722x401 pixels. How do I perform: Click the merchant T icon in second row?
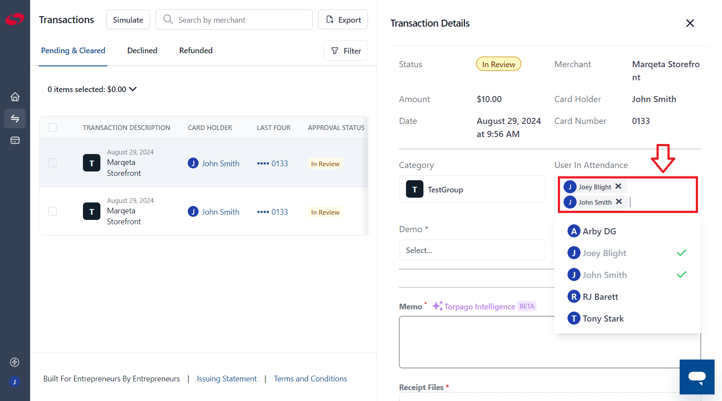[x=92, y=211]
